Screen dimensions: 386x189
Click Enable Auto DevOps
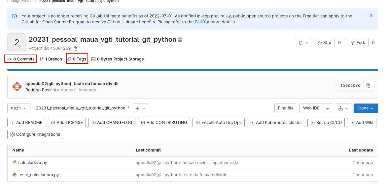coord(219,123)
